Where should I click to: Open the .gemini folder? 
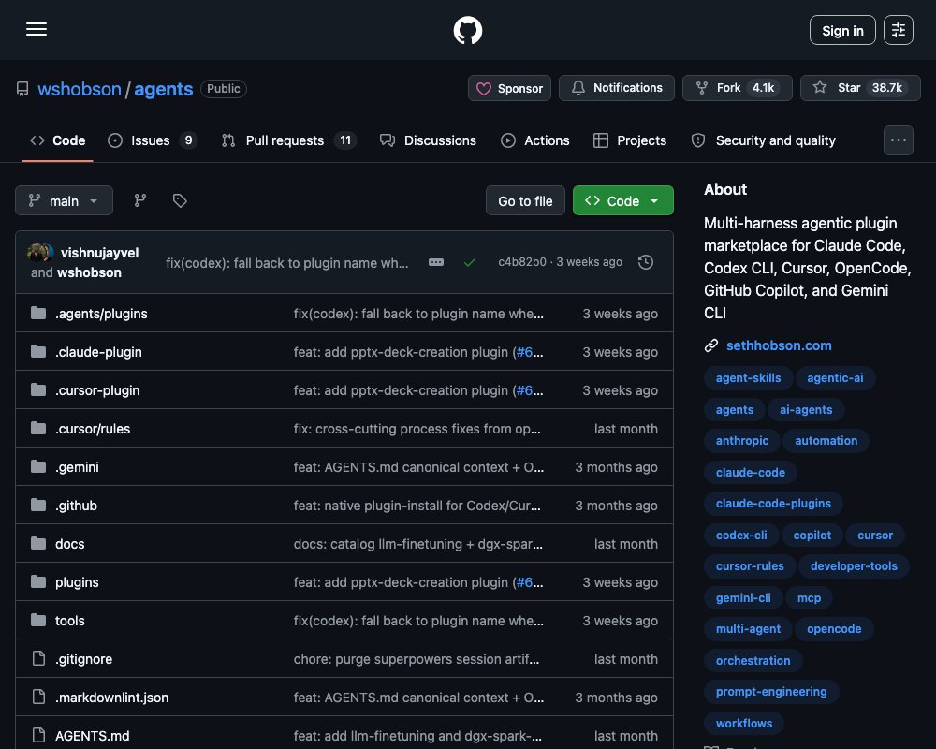[x=77, y=467]
